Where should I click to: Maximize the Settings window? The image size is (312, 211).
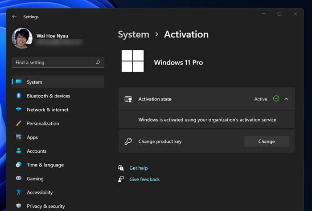pos(279,14)
